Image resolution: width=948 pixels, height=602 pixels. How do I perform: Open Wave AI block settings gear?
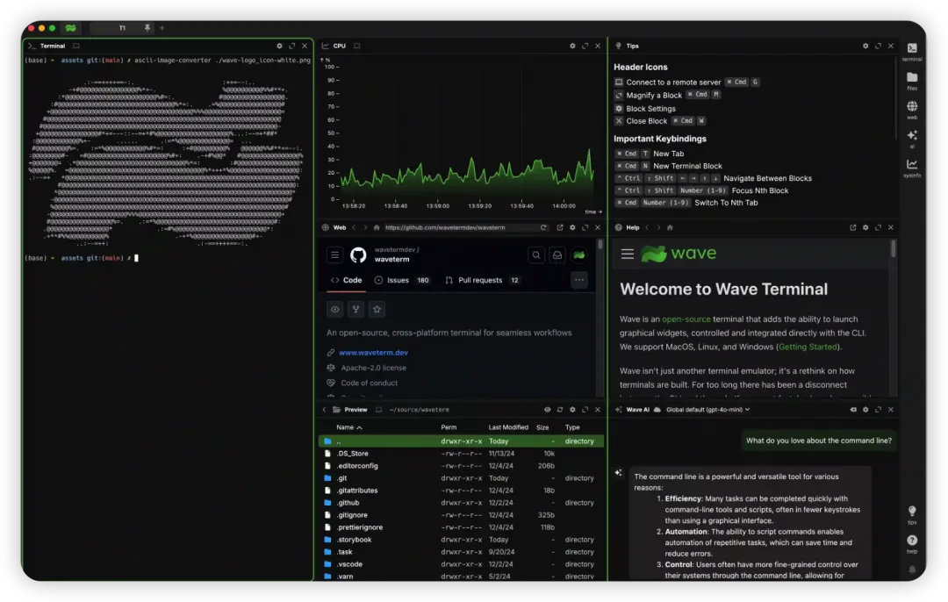[x=865, y=410]
